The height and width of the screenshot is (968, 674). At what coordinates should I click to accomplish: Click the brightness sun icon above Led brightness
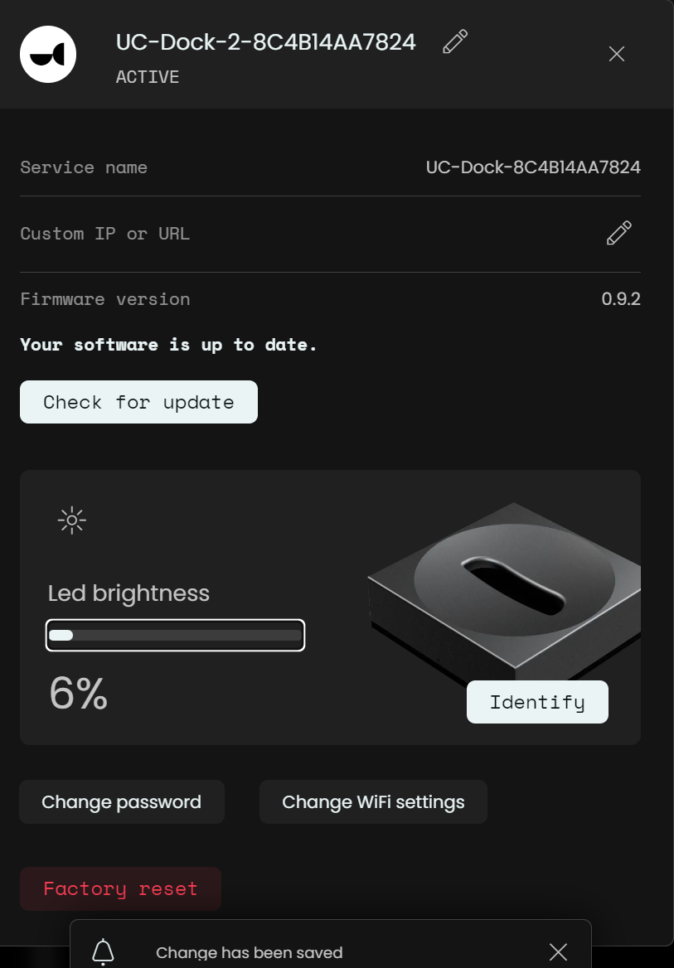pyautogui.click(x=72, y=520)
